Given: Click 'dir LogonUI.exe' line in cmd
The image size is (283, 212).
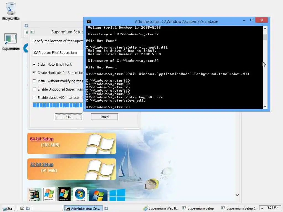Looking at the screenshot, I should coord(124,97).
